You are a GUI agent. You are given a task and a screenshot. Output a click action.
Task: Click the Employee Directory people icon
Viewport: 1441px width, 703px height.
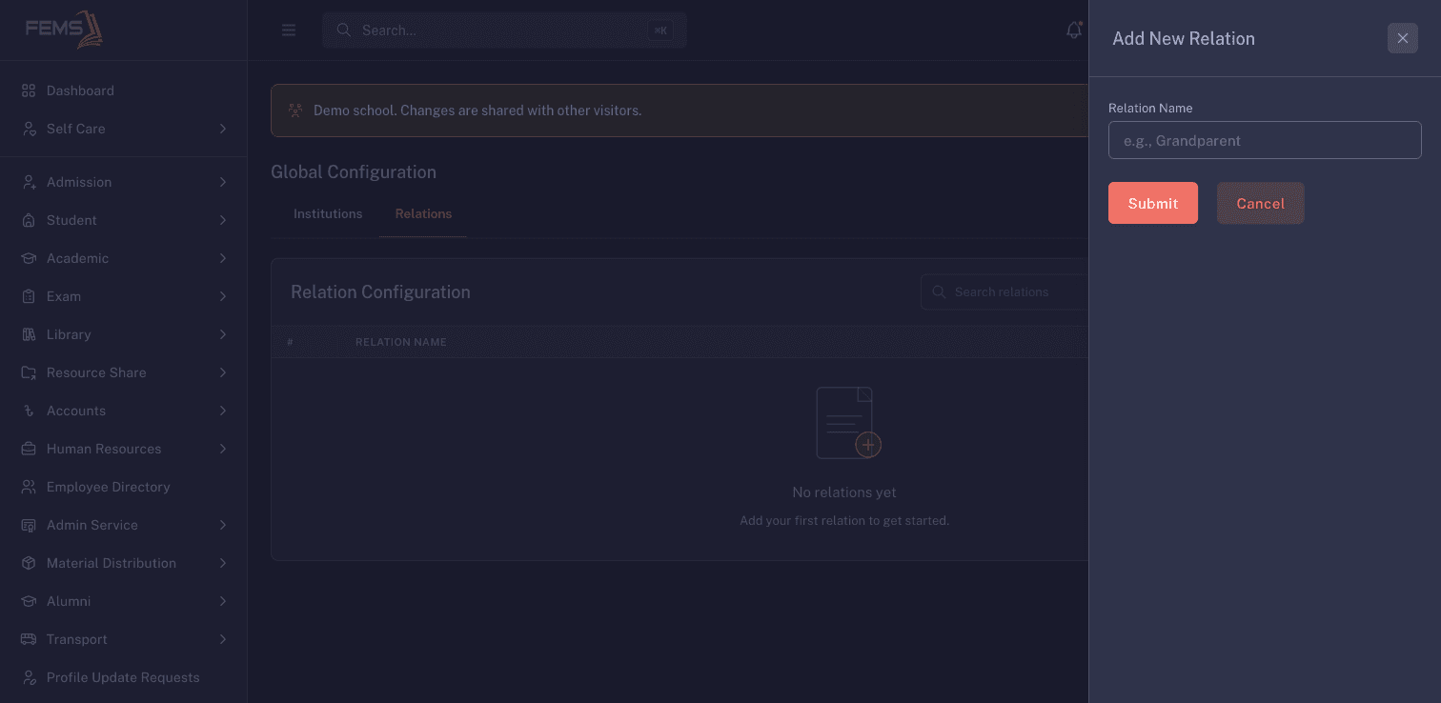click(x=29, y=487)
